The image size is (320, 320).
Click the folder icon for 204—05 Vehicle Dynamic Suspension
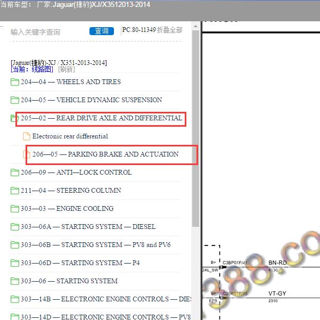pyautogui.click(x=15, y=100)
